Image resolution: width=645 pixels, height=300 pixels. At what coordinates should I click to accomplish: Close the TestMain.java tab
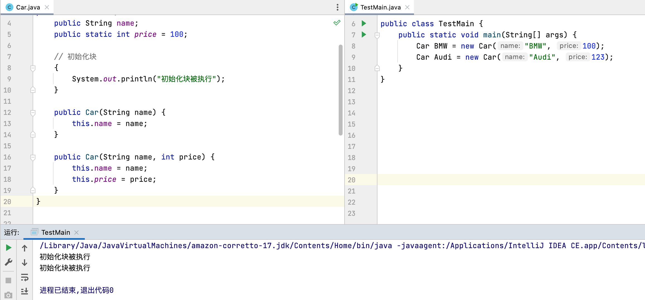click(x=407, y=7)
